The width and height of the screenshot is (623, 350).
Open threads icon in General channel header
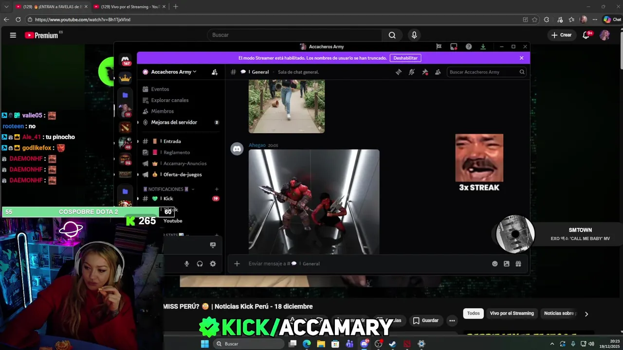point(398,72)
